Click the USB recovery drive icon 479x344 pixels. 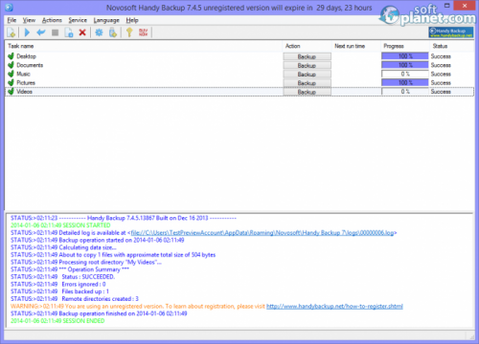tap(113, 32)
